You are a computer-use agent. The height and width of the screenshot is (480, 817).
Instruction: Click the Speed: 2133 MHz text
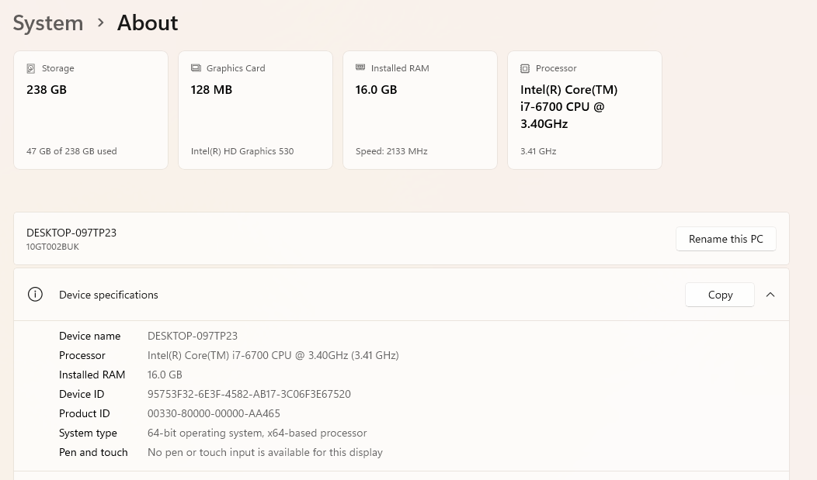(391, 151)
